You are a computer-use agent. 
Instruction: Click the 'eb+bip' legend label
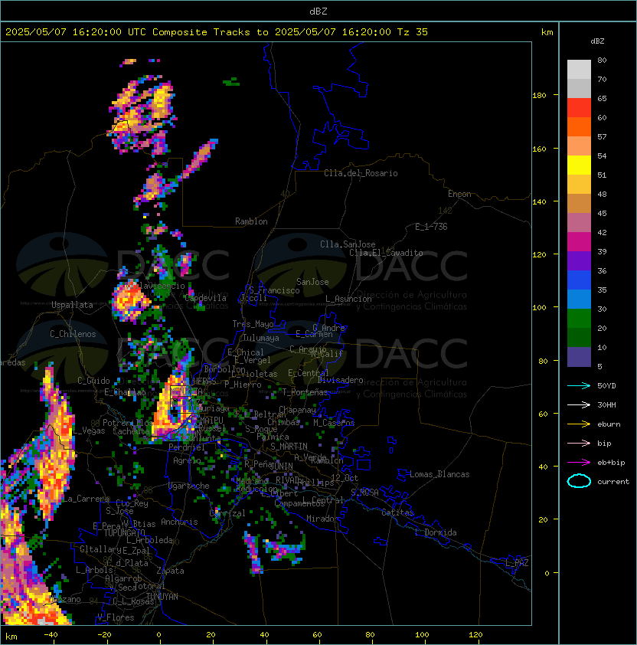(x=611, y=463)
